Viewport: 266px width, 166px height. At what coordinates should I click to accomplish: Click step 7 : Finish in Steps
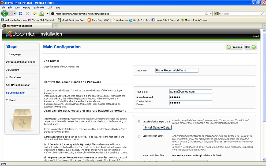tap(11, 100)
